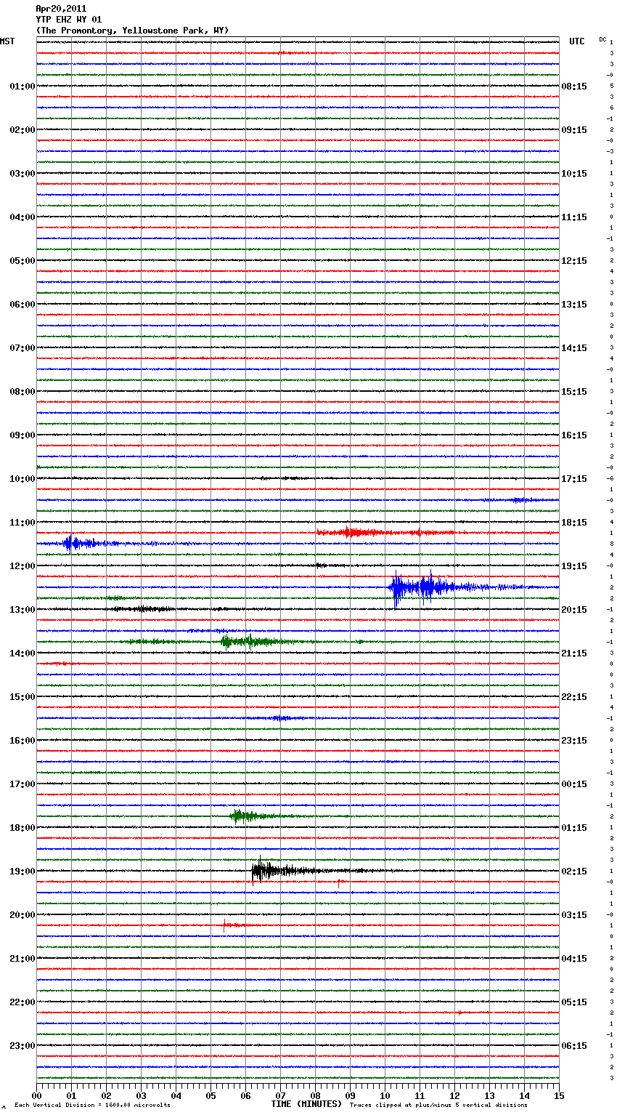The image size is (617, 1115).
Task: Click the 19:15 UTC time label
Action: coord(574,566)
